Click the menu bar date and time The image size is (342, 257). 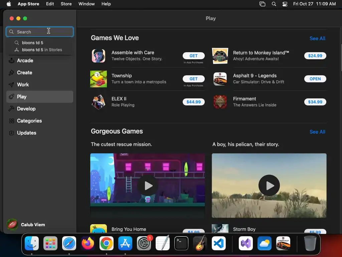(x=314, y=4)
